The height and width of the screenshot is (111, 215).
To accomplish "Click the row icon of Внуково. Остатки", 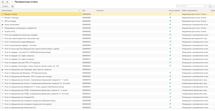I will click(x=3, y=14).
